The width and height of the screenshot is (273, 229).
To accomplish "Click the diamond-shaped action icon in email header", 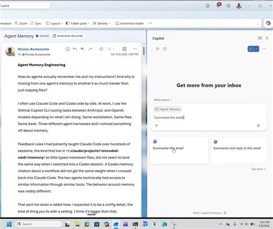I will (x=101, y=49).
